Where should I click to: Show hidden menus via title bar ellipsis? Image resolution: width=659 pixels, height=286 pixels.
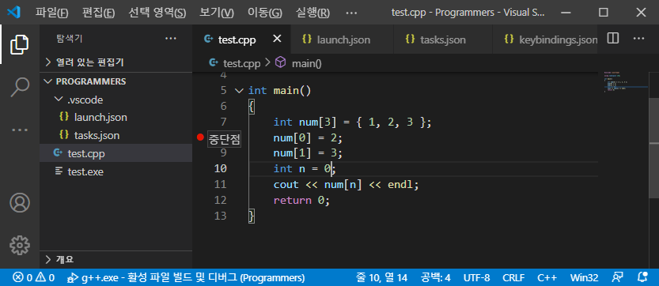[351, 13]
